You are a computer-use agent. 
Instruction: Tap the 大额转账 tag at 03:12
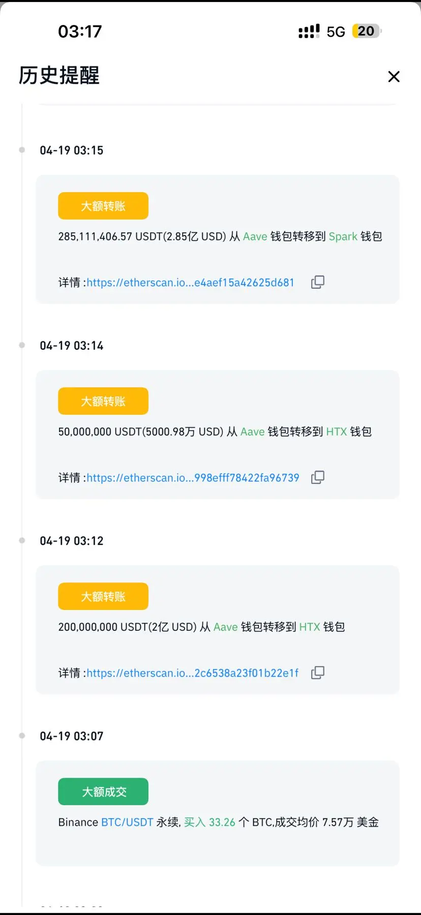103,596
